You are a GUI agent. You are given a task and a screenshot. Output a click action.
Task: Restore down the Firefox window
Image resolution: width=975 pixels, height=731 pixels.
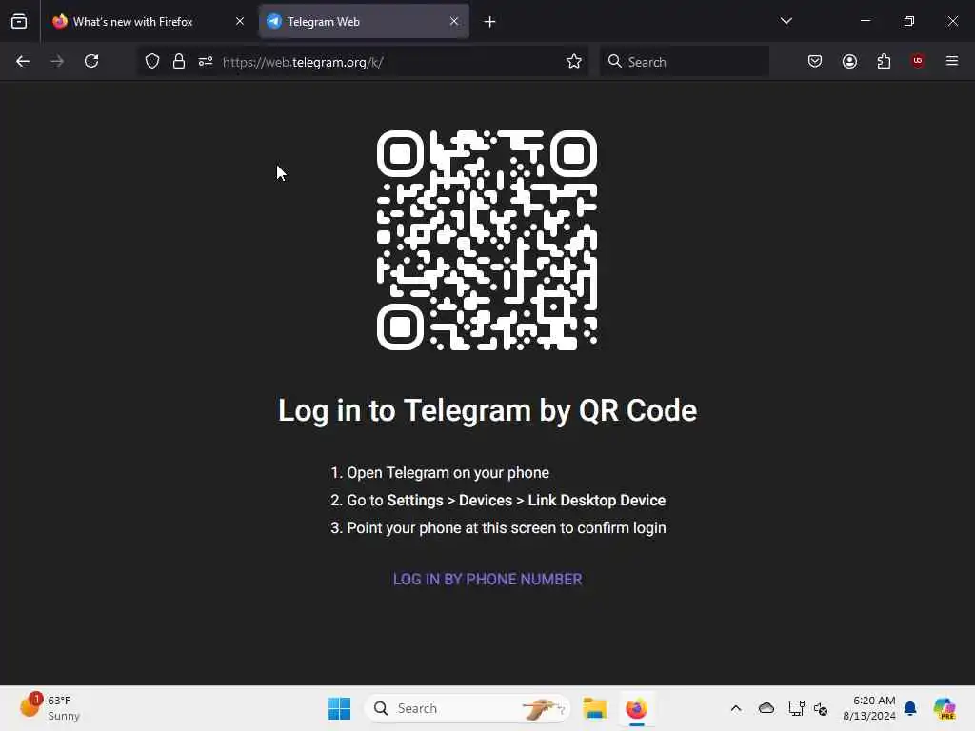pyautogui.click(x=909, y=21)
